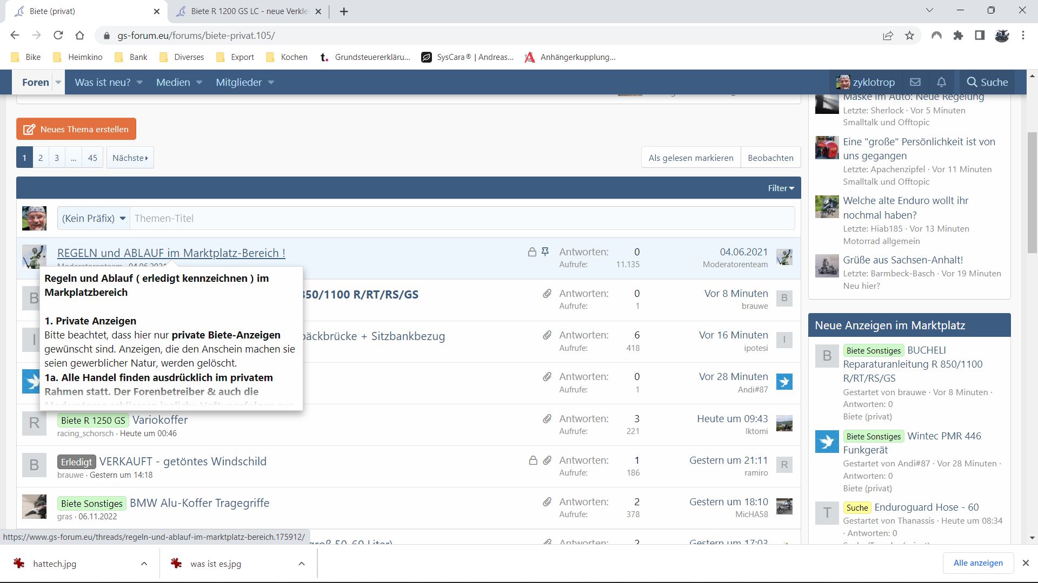Go to page 3 of threads
Viewport: 1038px width, 583px height.
click(57, 158)
